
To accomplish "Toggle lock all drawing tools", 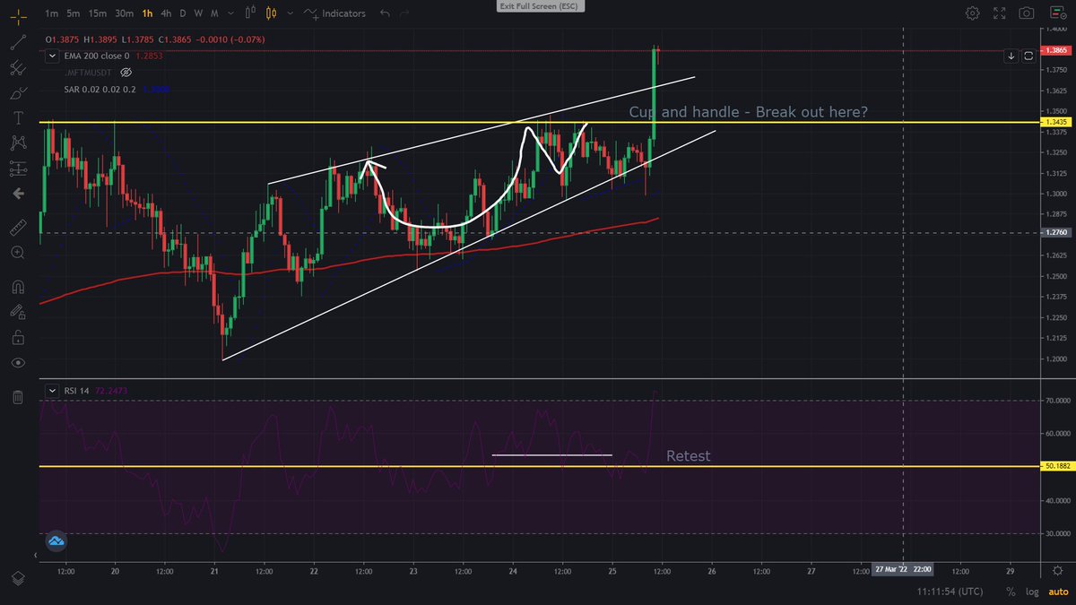I will [x=17, y=338].
